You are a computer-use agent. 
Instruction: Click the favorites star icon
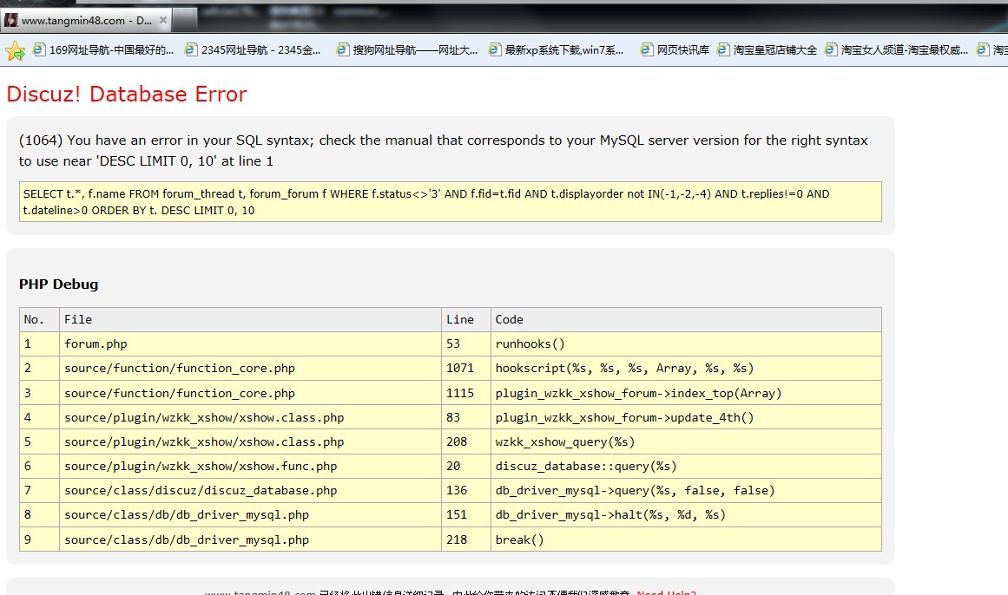click(x=15, y=50)
